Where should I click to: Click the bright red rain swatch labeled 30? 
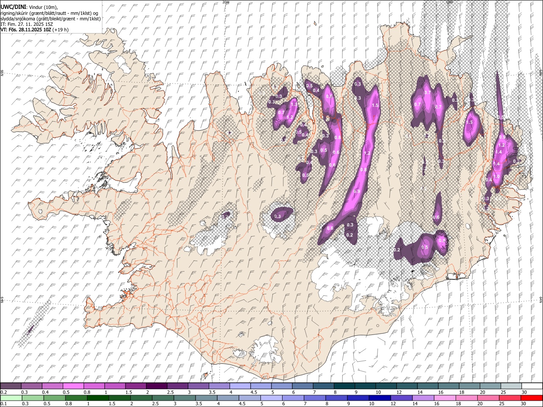pyautogui.click(x=531, y=398)
